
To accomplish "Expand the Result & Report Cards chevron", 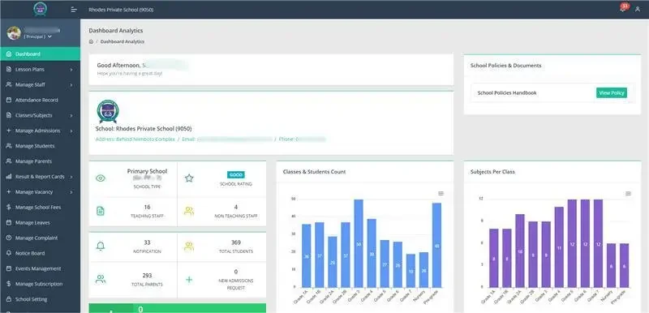I will (x=71, y=177).
